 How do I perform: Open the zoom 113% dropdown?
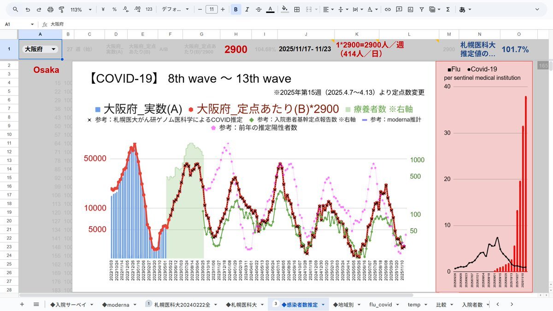[81, 9]
